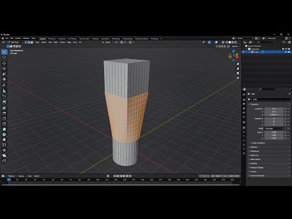Viewport: 292px width, 219px height.
Task: Click the Scale X value field
Action: 274,132
